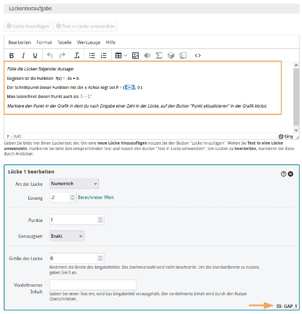This screenshot has height=314, width=302.
Task: Click the redo arrow icon
Action: 62,56
